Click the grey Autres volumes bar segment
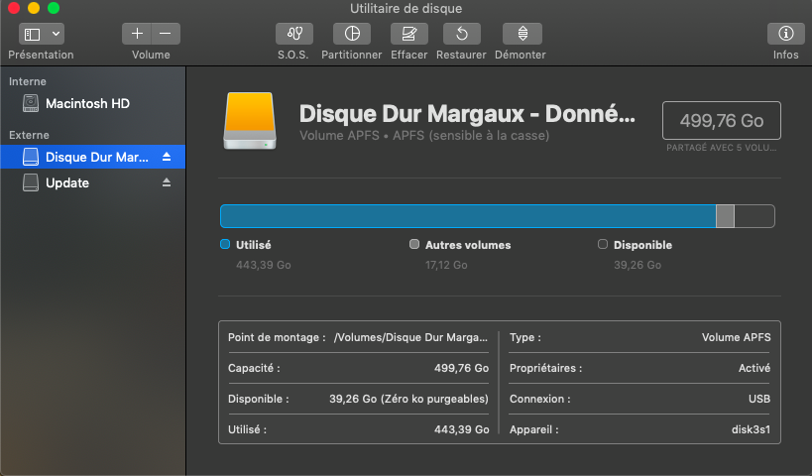This screenshot has height=476, width=812. coord(726,216)
